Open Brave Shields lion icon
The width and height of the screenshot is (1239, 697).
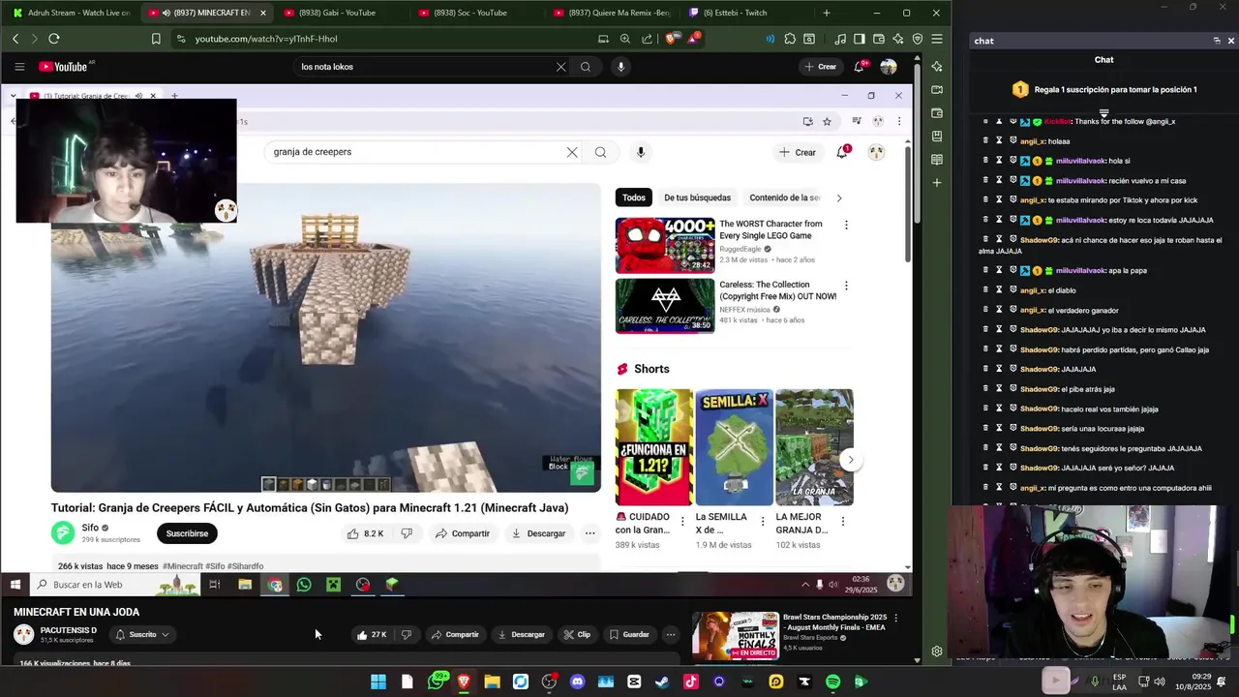click(x=672, y=39)
